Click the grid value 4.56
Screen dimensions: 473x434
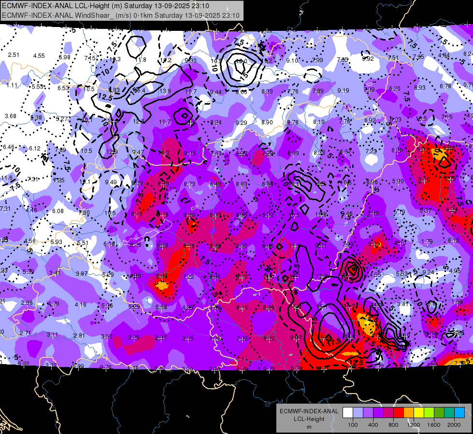coord(30,241)
